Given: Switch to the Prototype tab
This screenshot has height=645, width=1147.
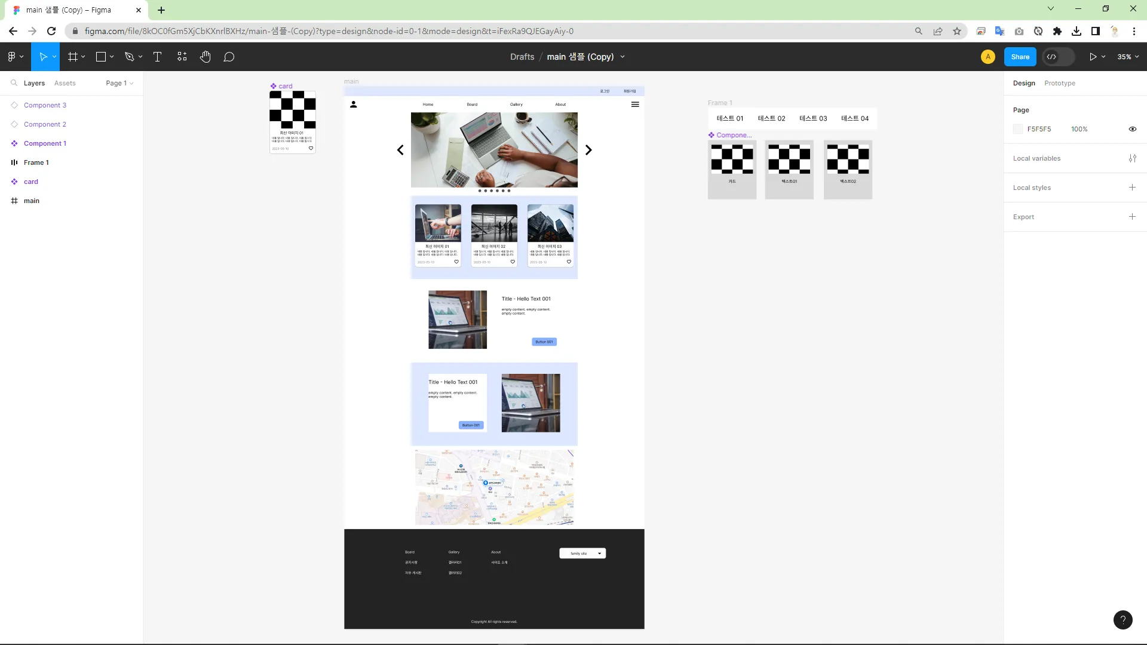Looking at the screenshot, I should click(x=1059, y=83).
